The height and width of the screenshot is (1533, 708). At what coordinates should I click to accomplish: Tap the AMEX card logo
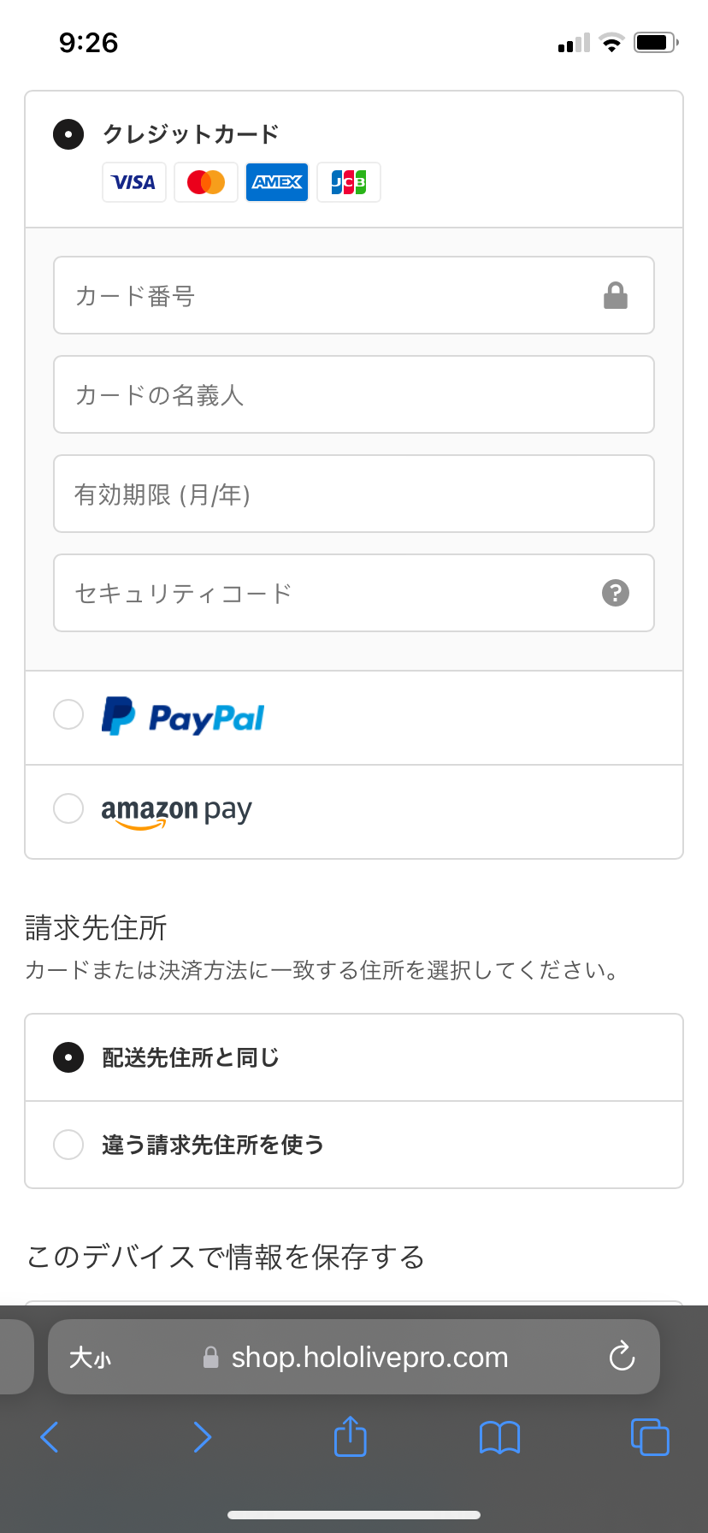[x=277, y=182]
